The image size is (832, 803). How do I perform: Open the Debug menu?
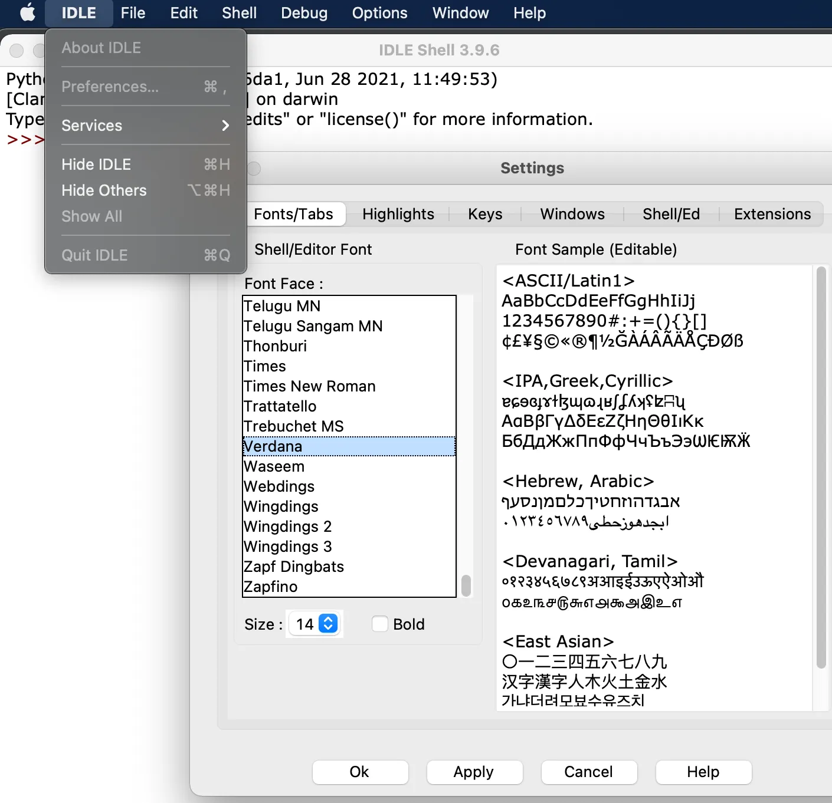304,13
